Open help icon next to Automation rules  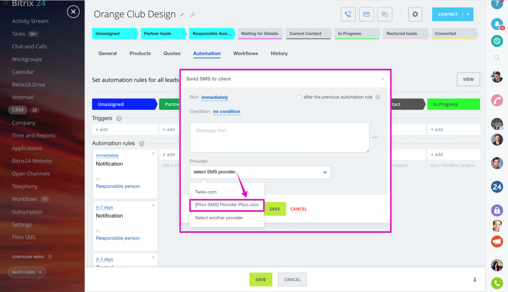point(141,144)
